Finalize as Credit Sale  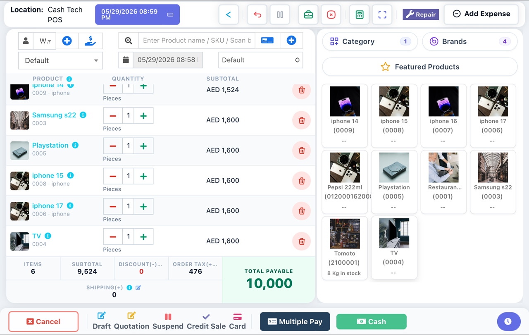pyautogui.click(x=206, y=321)
